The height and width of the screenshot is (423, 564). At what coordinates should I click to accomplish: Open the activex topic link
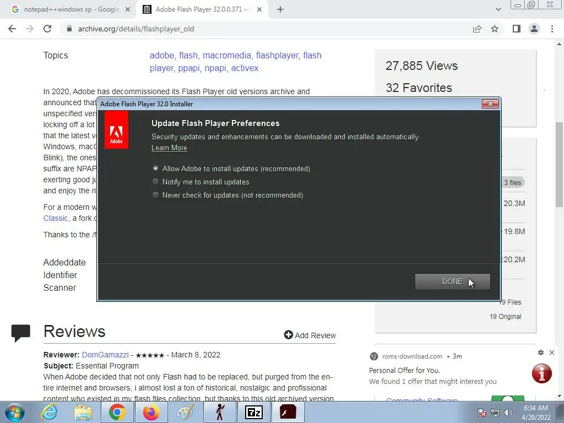coord(245,68)
